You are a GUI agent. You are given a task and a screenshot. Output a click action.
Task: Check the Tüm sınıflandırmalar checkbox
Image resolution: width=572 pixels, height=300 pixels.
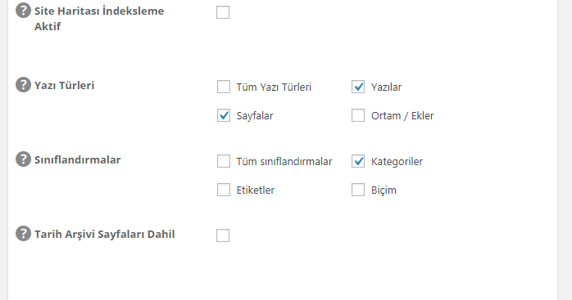tap(224, 161)
